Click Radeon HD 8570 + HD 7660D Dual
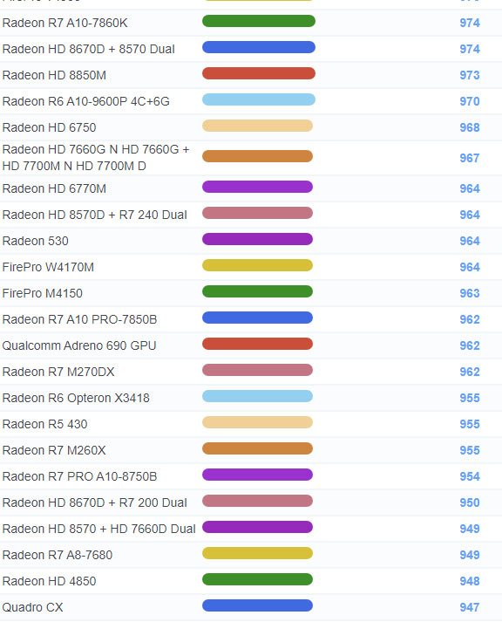The width and height of the screenshot is (502, 622). [x=99, y=530]
